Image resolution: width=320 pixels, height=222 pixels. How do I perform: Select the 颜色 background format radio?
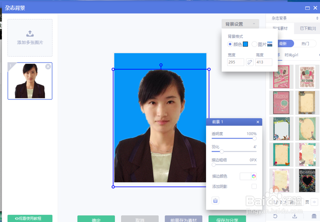point(230,44)
